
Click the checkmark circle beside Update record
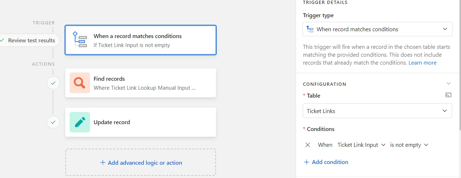53,122
